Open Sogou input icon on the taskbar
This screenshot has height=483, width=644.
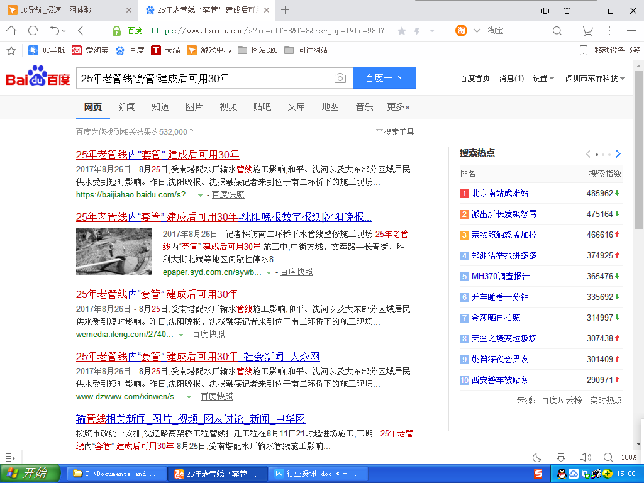click(x=538, y=474)
